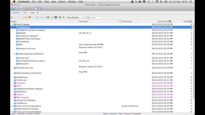Expand Cards and Correspondence with prerequisite entry
This screenshot has height=115, width=205.
tap(12, 106)
